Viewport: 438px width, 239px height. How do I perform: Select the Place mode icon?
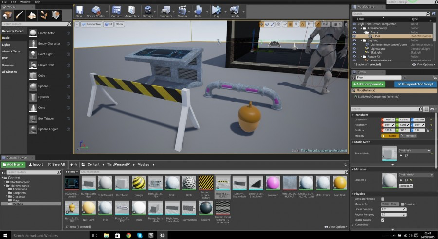point(7,15)
